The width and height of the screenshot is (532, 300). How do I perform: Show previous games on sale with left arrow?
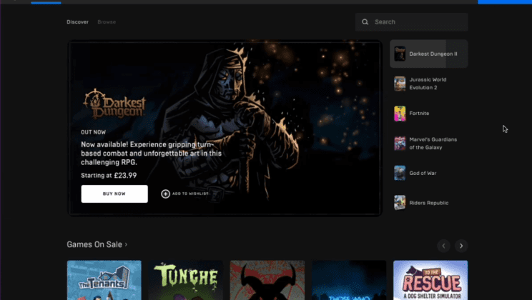pos(443,246)
